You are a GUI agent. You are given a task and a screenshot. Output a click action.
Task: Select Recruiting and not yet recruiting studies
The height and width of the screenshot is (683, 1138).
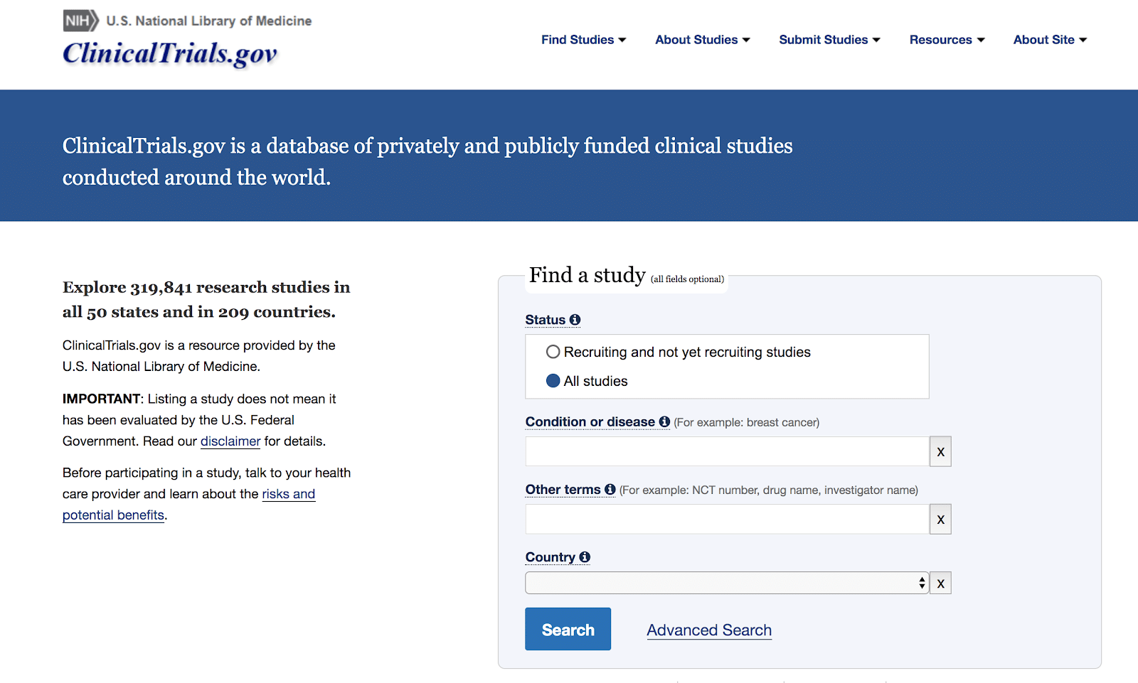point(553,352)
